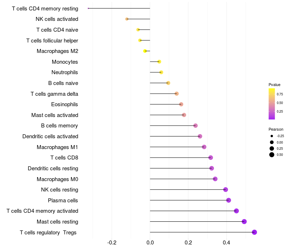Click the NK cells activated dot

click(x=127, y=19)
